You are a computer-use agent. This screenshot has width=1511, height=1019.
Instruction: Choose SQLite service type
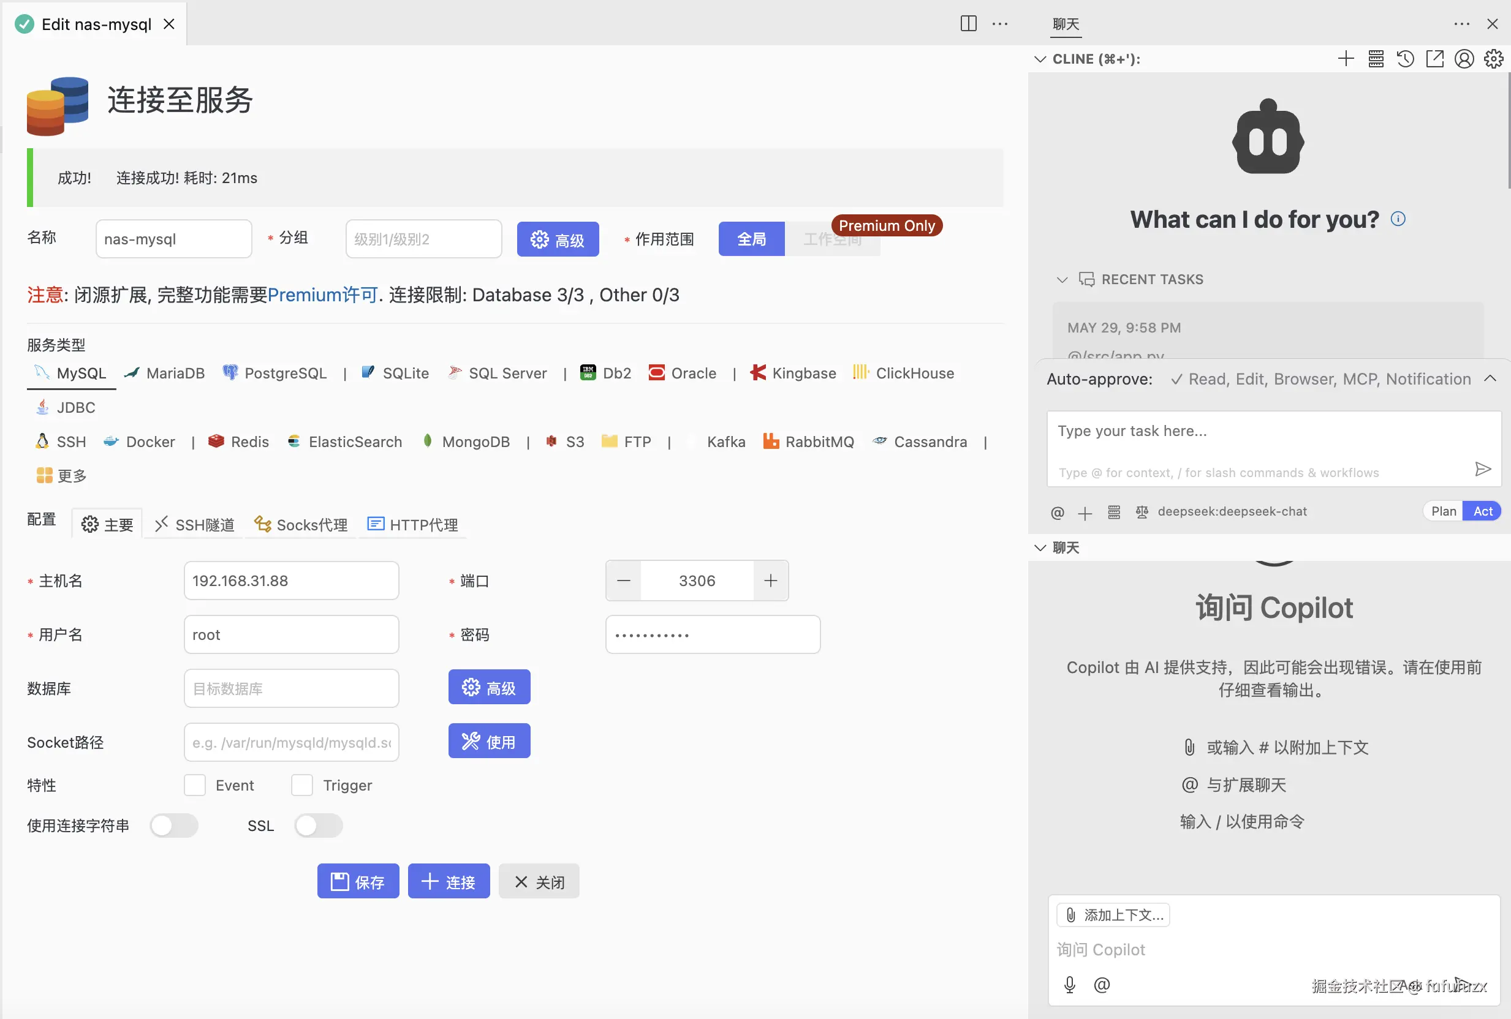pos(395,373)
